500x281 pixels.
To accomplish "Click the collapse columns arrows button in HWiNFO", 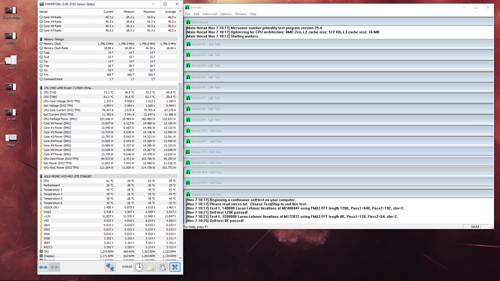I will (x=55, y=267).
